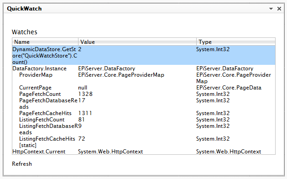
Task: Click the Refresh link
Action: pos(22,164)
